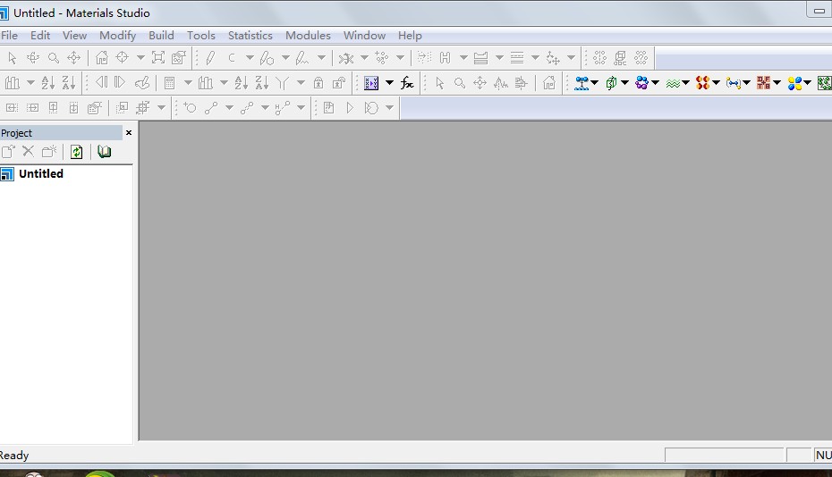
Task: Open dropdown beside the DFTB+ icon
Action: [777, 83]
